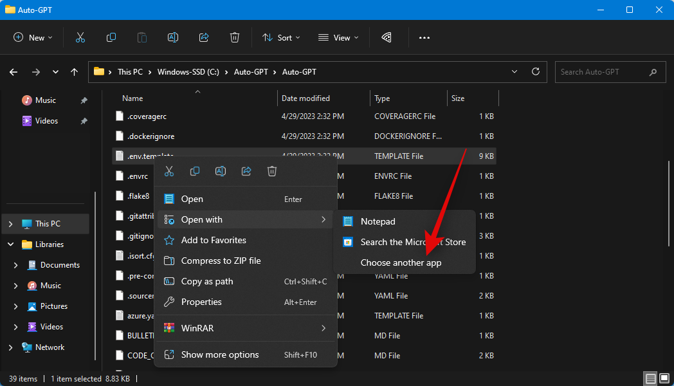Open the New dropdown menu
Screen dimensions: 674x386
33,37
